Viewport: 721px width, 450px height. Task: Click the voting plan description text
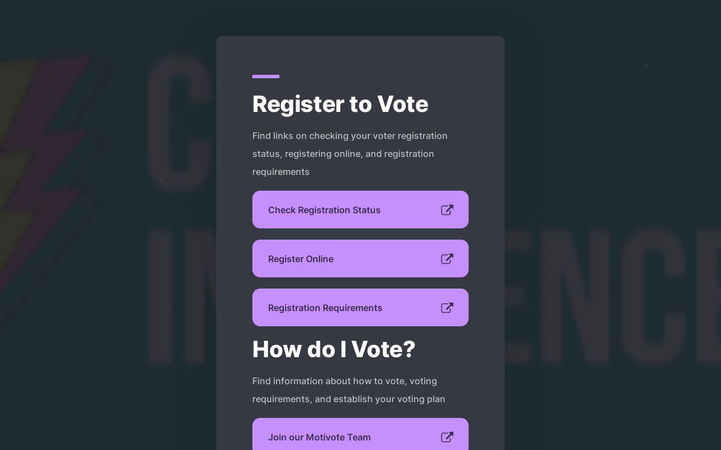click(349, 390)
